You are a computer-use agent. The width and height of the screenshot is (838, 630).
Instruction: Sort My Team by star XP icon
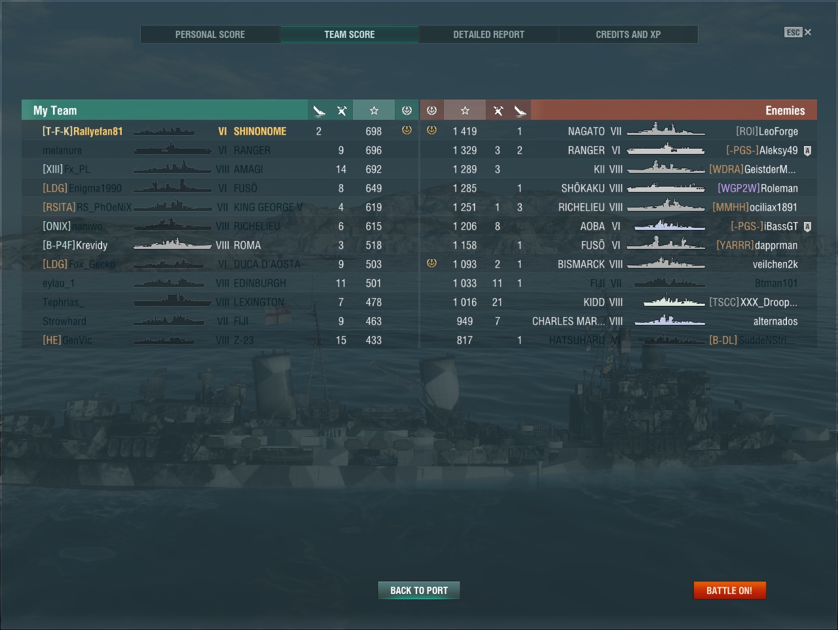click(374, 111)
